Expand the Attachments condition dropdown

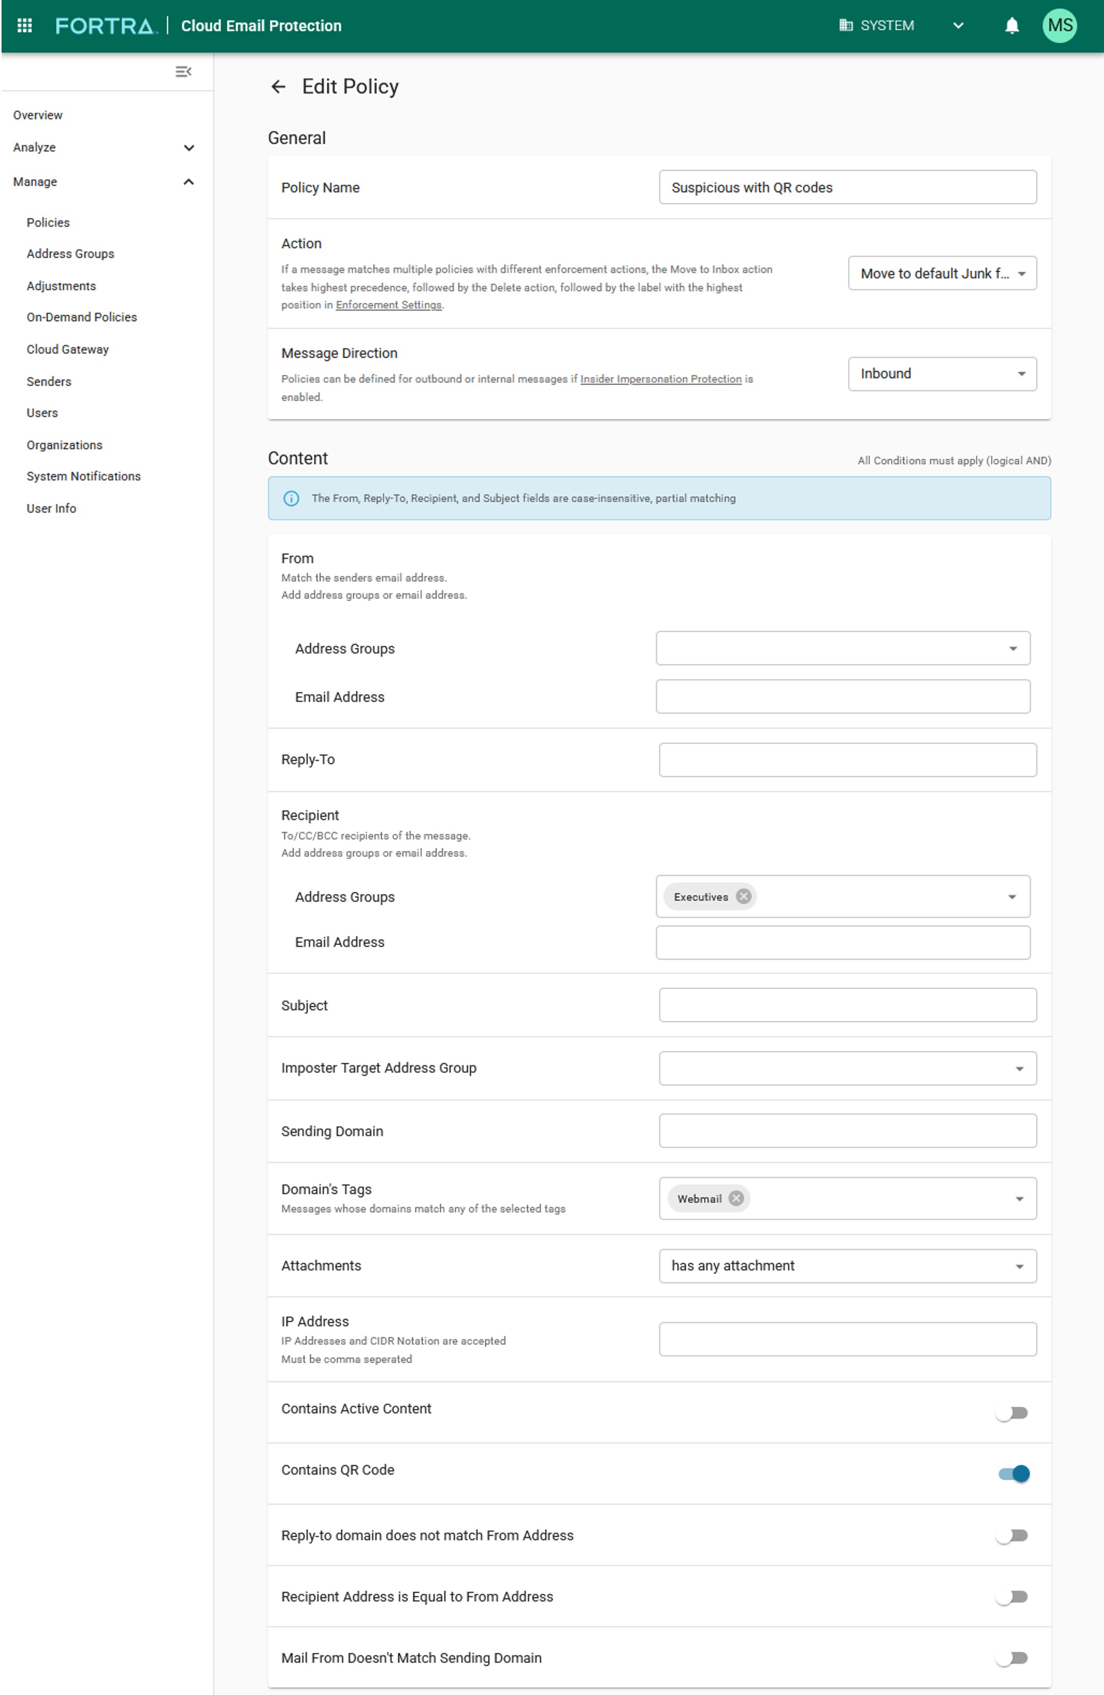tap(847, 1266)
